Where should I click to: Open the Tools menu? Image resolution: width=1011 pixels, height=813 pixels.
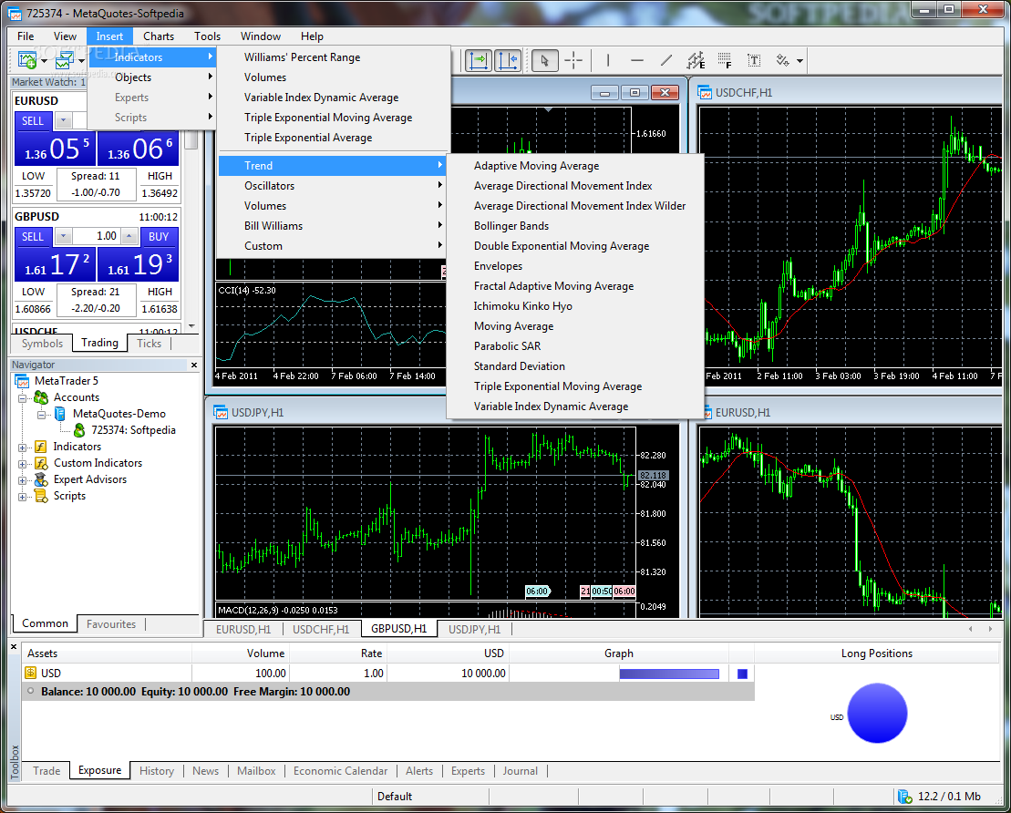pyautogui.click(x=207, y=36)
